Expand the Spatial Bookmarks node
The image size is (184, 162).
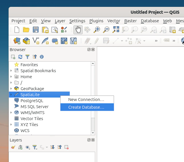click(x=11, y=71)
